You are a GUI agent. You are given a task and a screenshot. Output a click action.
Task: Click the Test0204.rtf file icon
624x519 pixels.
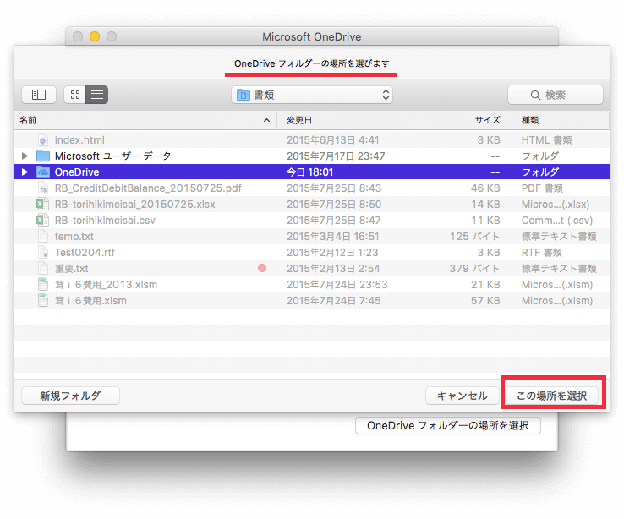43,252
